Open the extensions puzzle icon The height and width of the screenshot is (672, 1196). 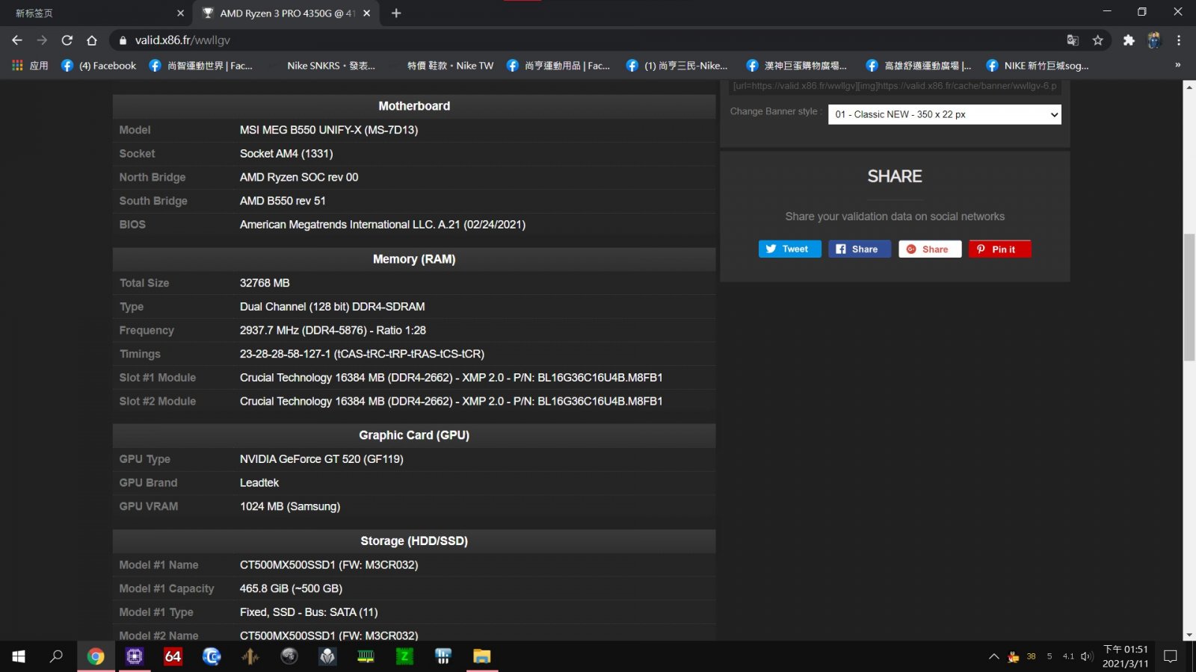click(x=1129, y=40)
